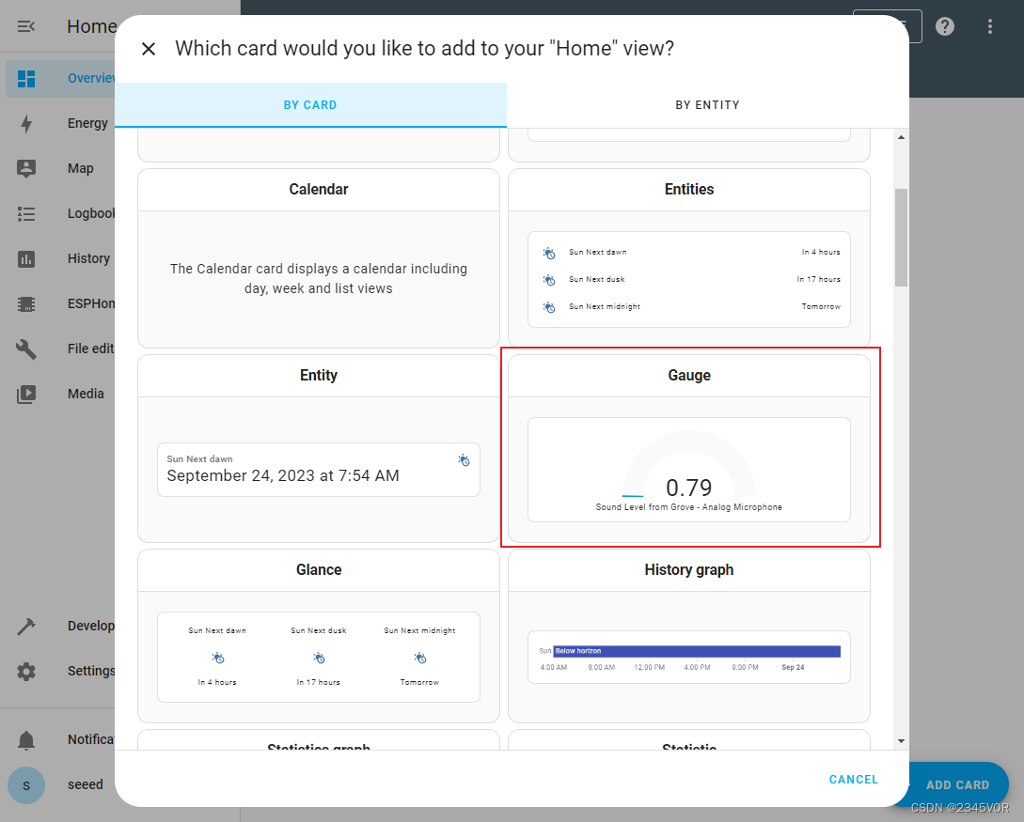Open the Energy dashboard icon
The height and width of the screenshot is (822, 1024).
(26, 123)
